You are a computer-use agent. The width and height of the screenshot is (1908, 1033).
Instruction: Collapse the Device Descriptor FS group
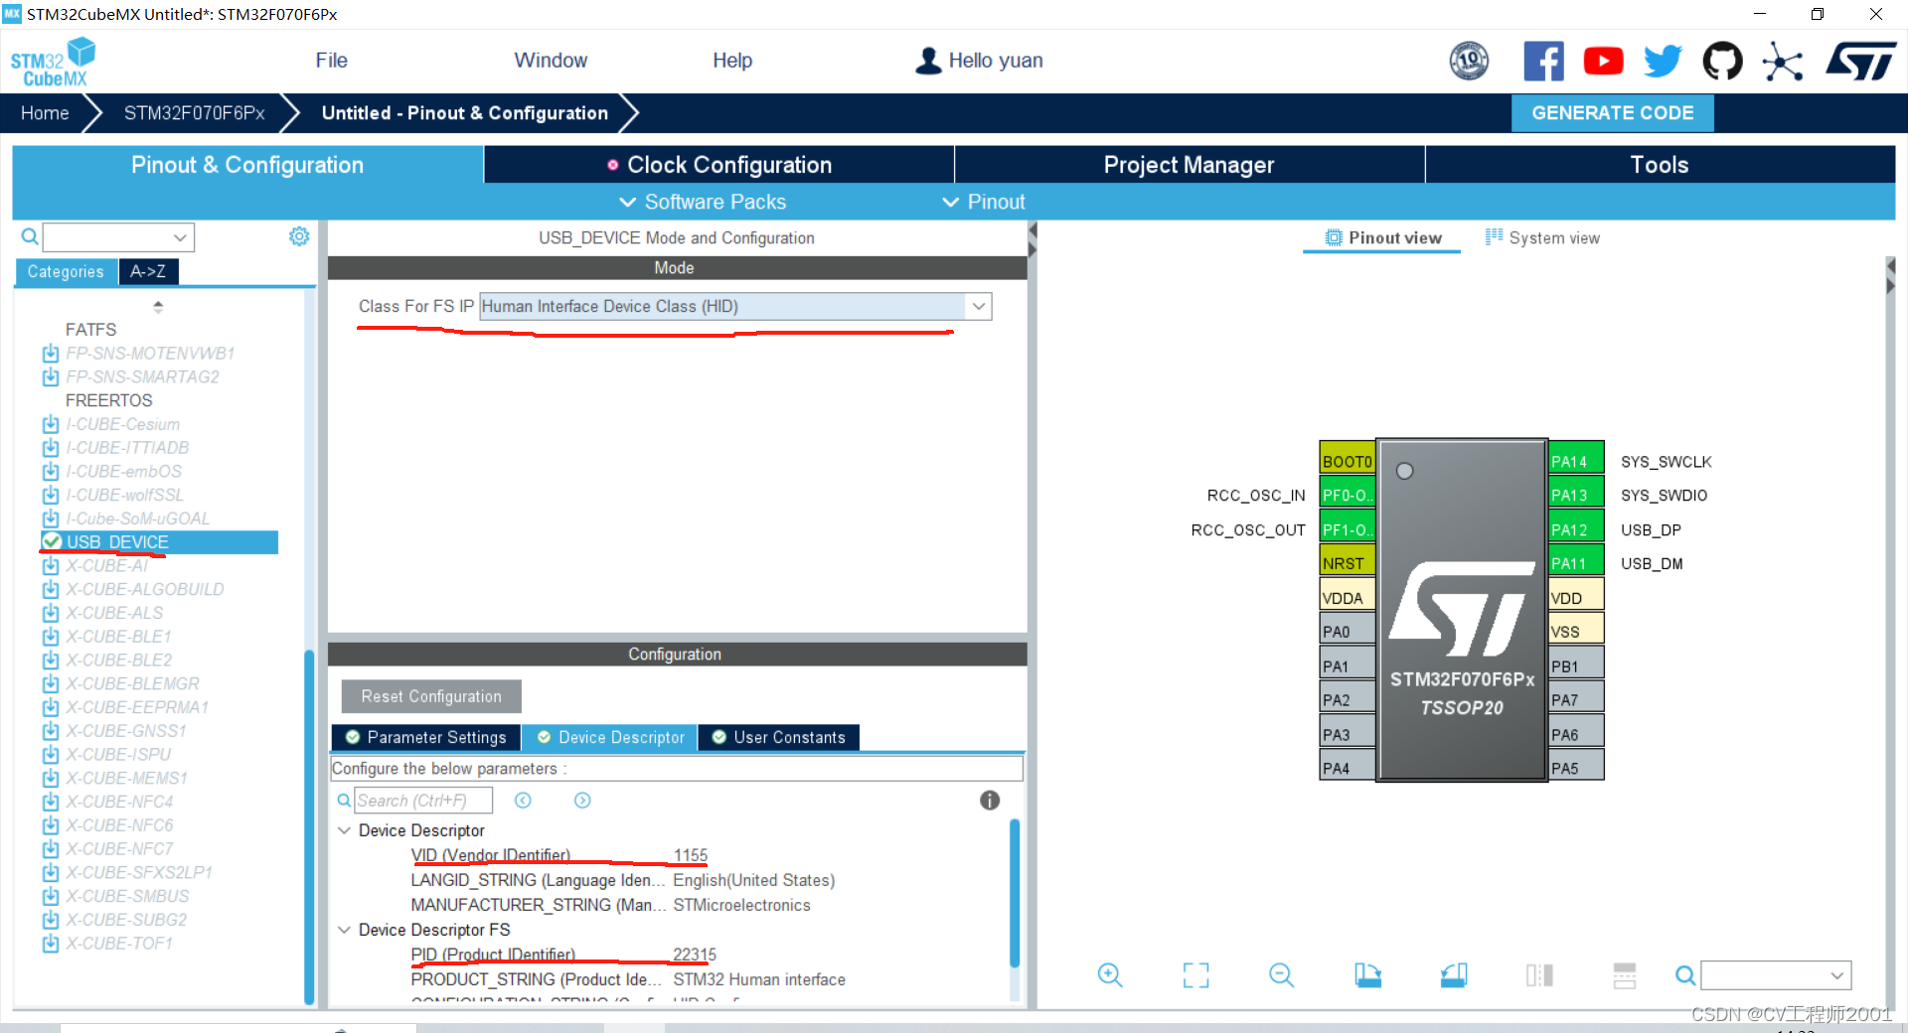coord(345,930)
